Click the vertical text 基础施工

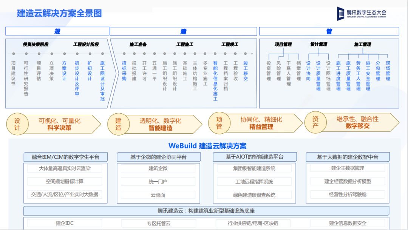pos(185,71)
